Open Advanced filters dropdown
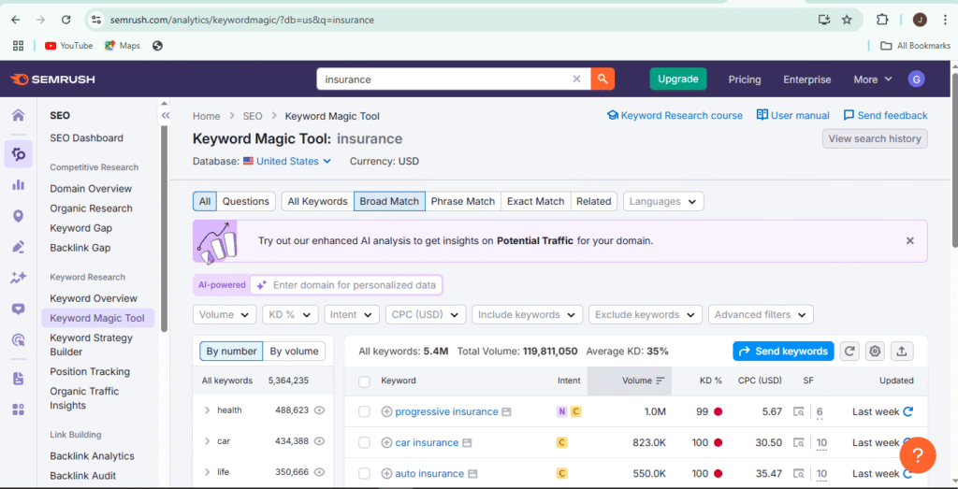The width and height of the screenshot is (958, 489). (761, 314)
